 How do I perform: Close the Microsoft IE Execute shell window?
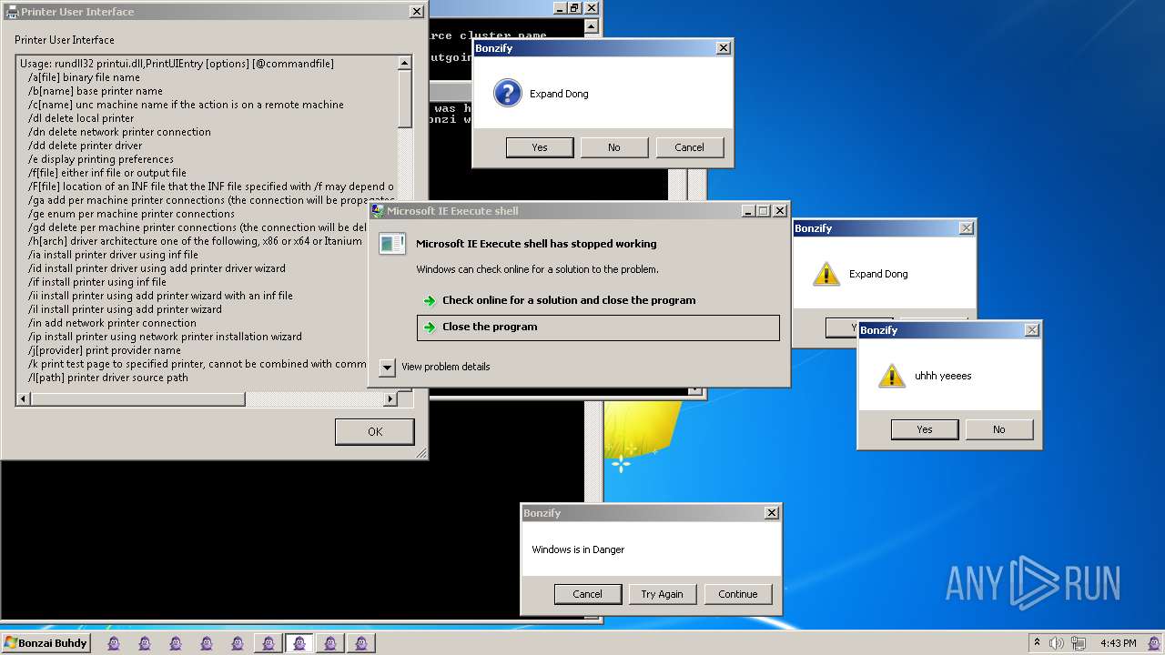[780, 211]
